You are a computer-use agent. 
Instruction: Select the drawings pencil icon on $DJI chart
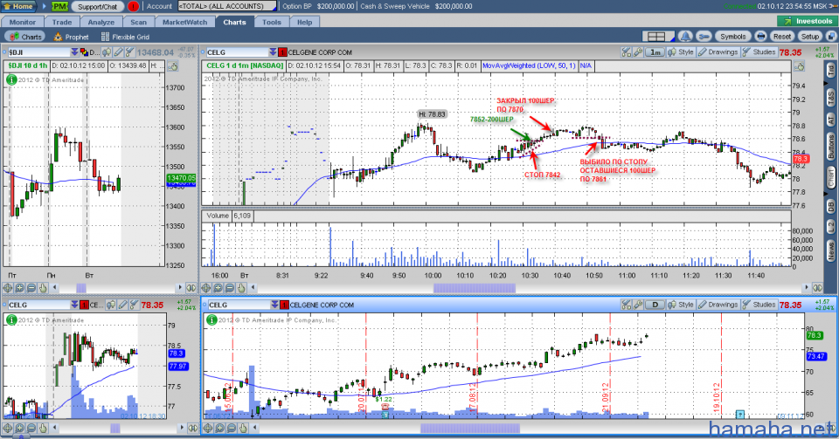[118, 52]
